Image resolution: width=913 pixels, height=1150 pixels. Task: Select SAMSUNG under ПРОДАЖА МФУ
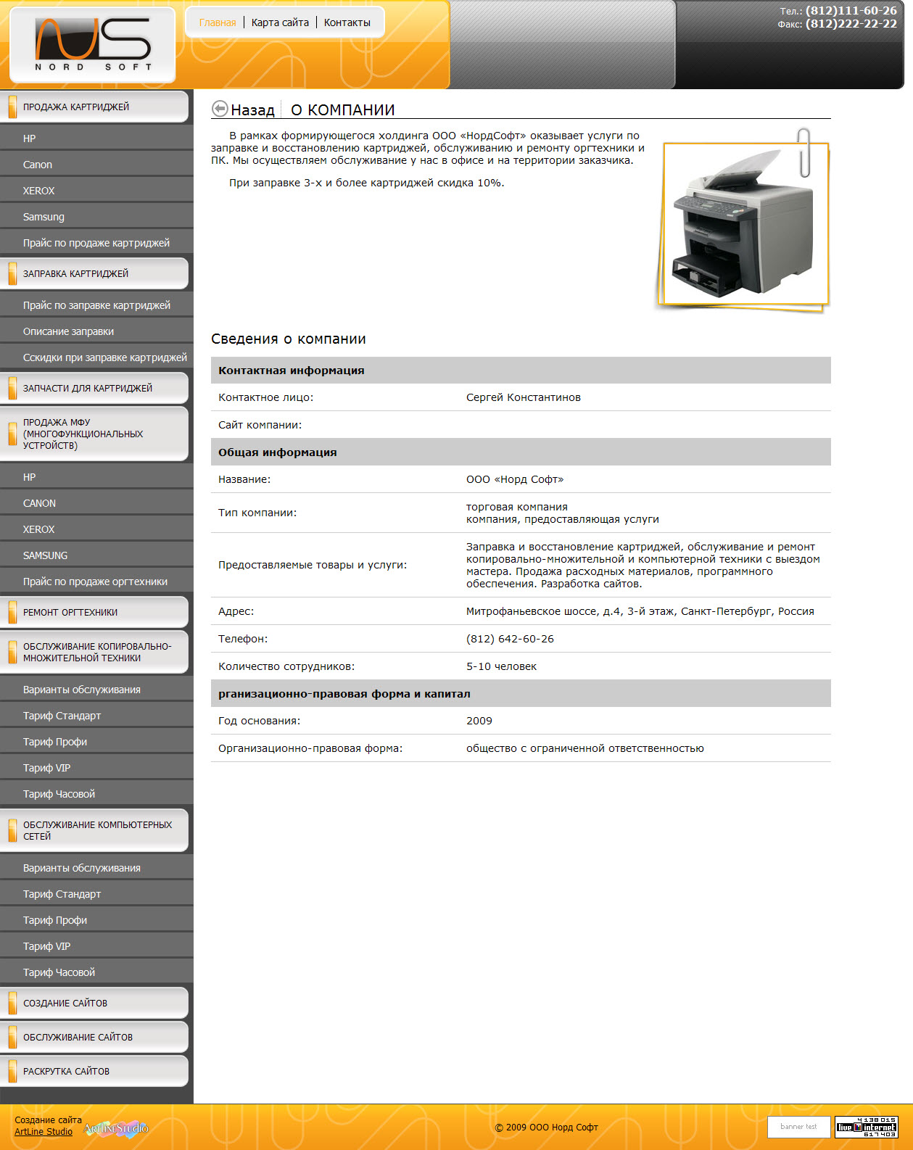click(x=96, y=555)
